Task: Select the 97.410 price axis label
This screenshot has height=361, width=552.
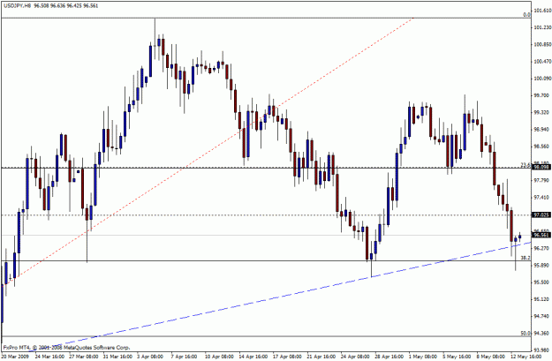Action: point(542,198)
